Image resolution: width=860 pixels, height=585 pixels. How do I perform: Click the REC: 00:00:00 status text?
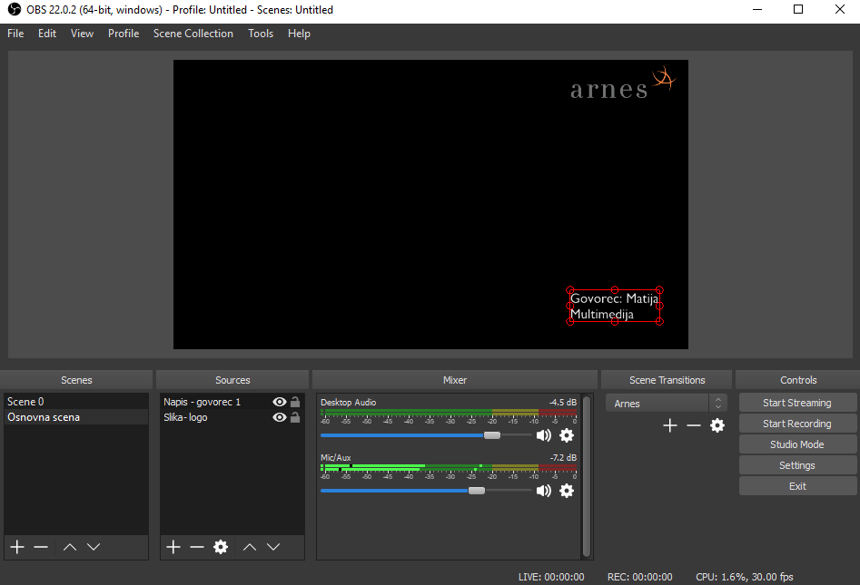click(639, 577)
